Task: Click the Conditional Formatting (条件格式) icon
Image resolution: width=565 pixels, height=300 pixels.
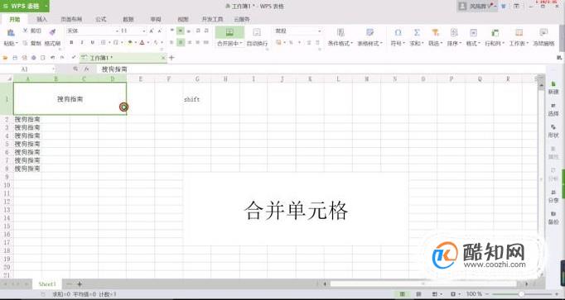Action: (x=340, y=33)
